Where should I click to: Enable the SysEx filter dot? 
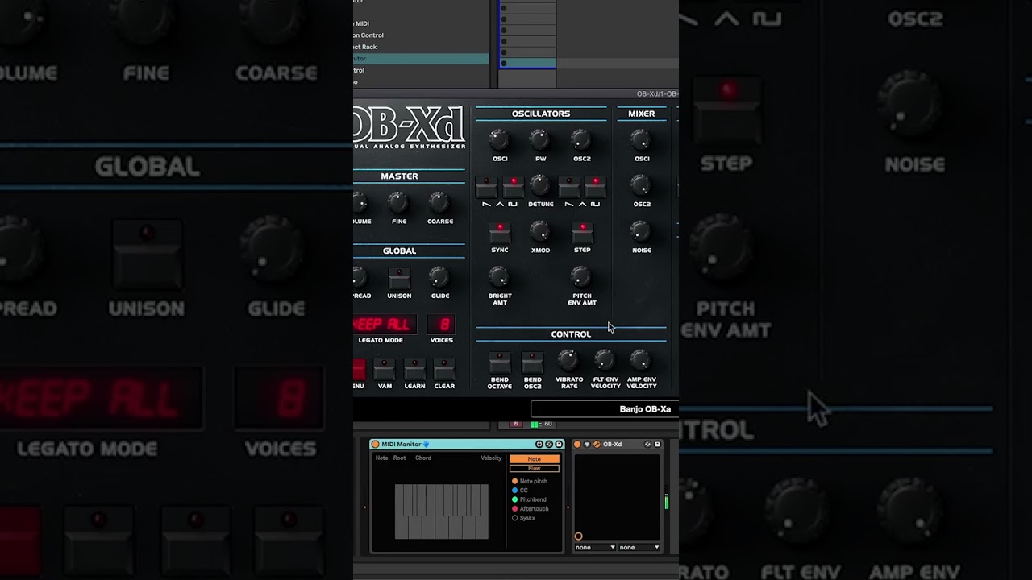click(x=515, y=518)
